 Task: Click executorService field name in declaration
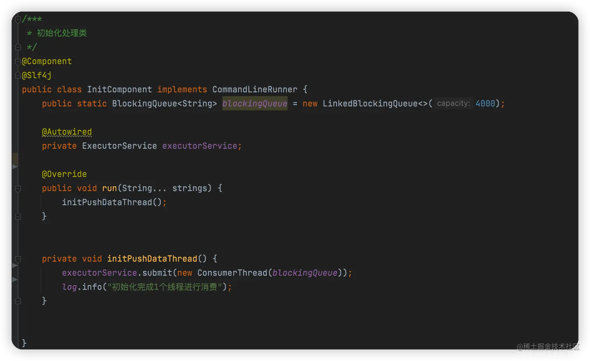click(x=200, y=146)
